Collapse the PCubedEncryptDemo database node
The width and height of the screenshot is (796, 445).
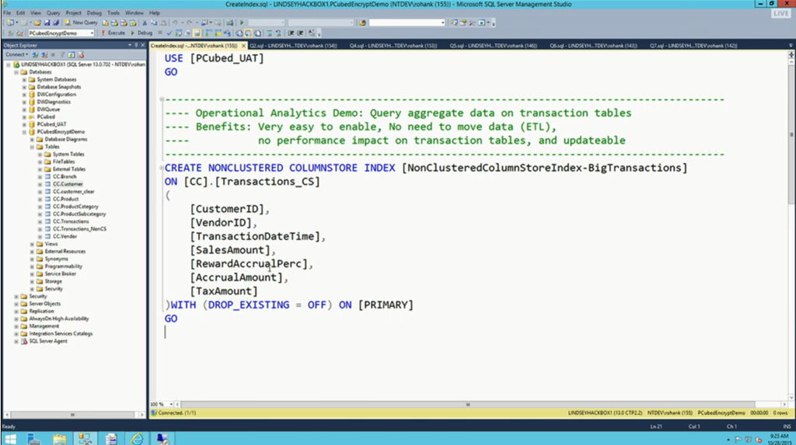(24, 132)
